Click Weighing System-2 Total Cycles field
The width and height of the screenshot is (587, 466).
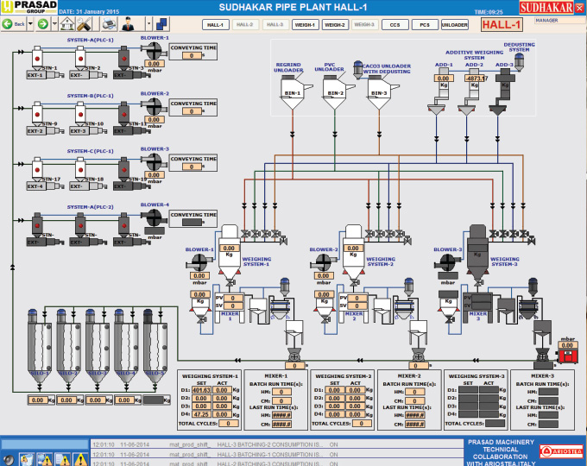click(362, 424)
